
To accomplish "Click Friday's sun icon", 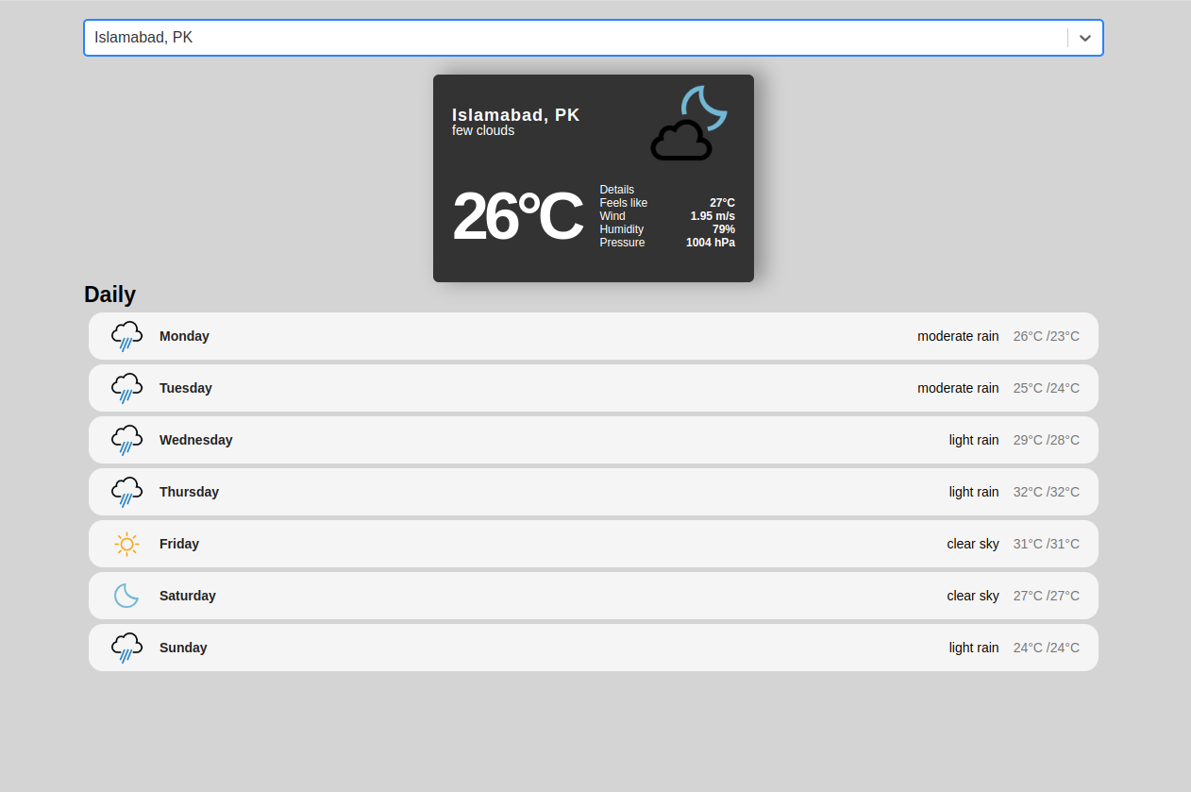I will point(126,544).
